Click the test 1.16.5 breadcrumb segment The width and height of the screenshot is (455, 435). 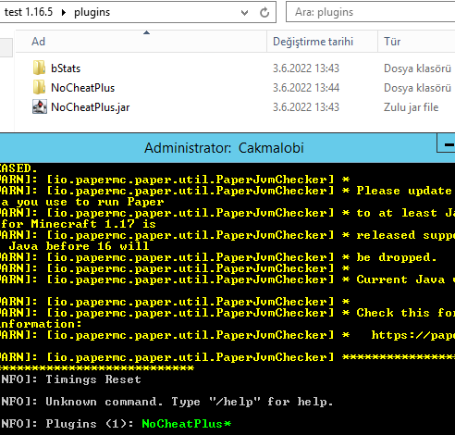pos(29,12)
